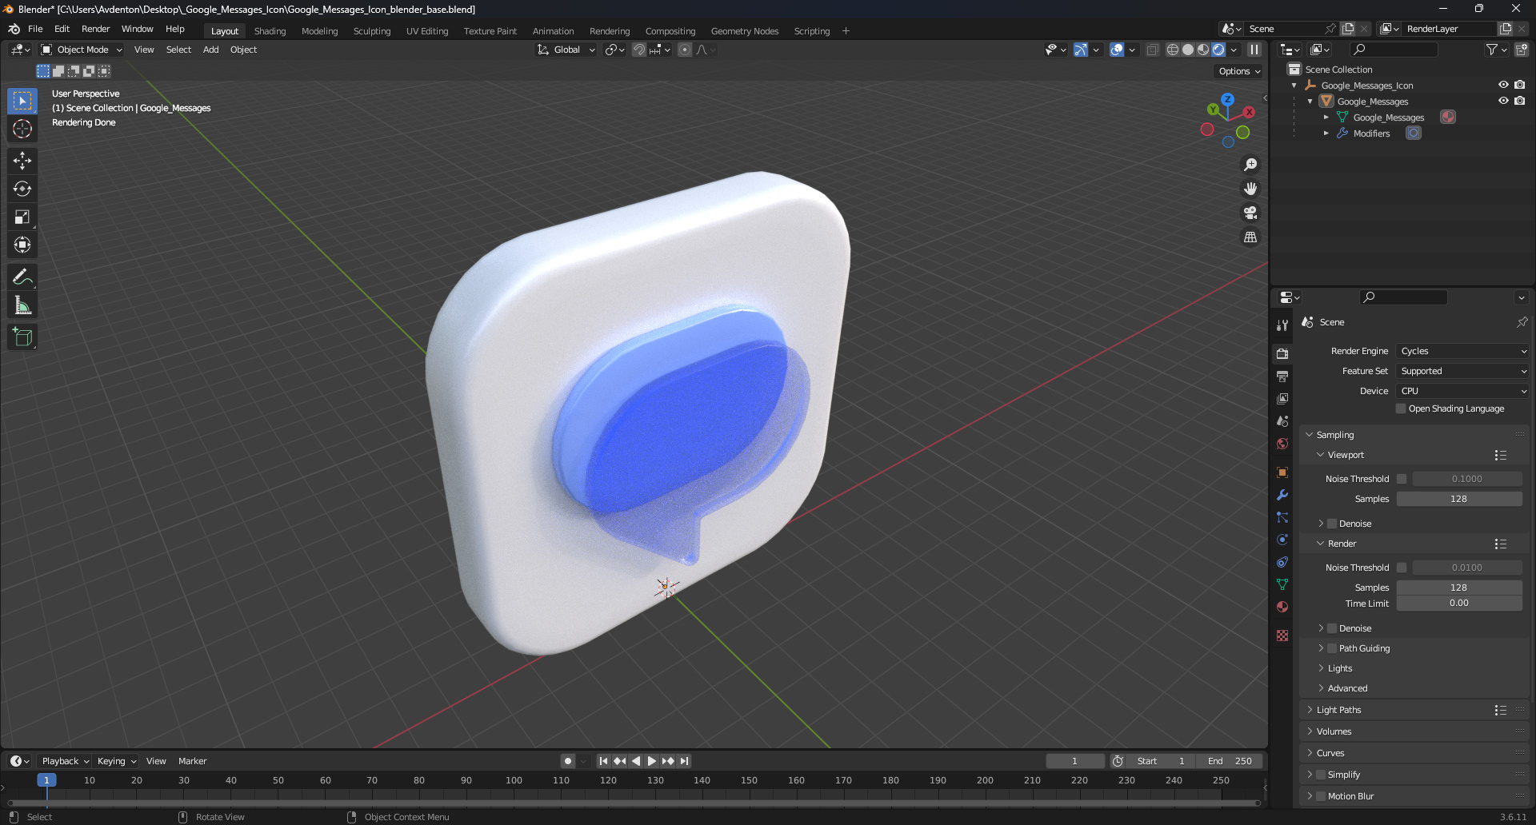This screenshot has width=1536, height=825.
Task: Expand the Modifiers tree item
Action: coord(1326,134)
